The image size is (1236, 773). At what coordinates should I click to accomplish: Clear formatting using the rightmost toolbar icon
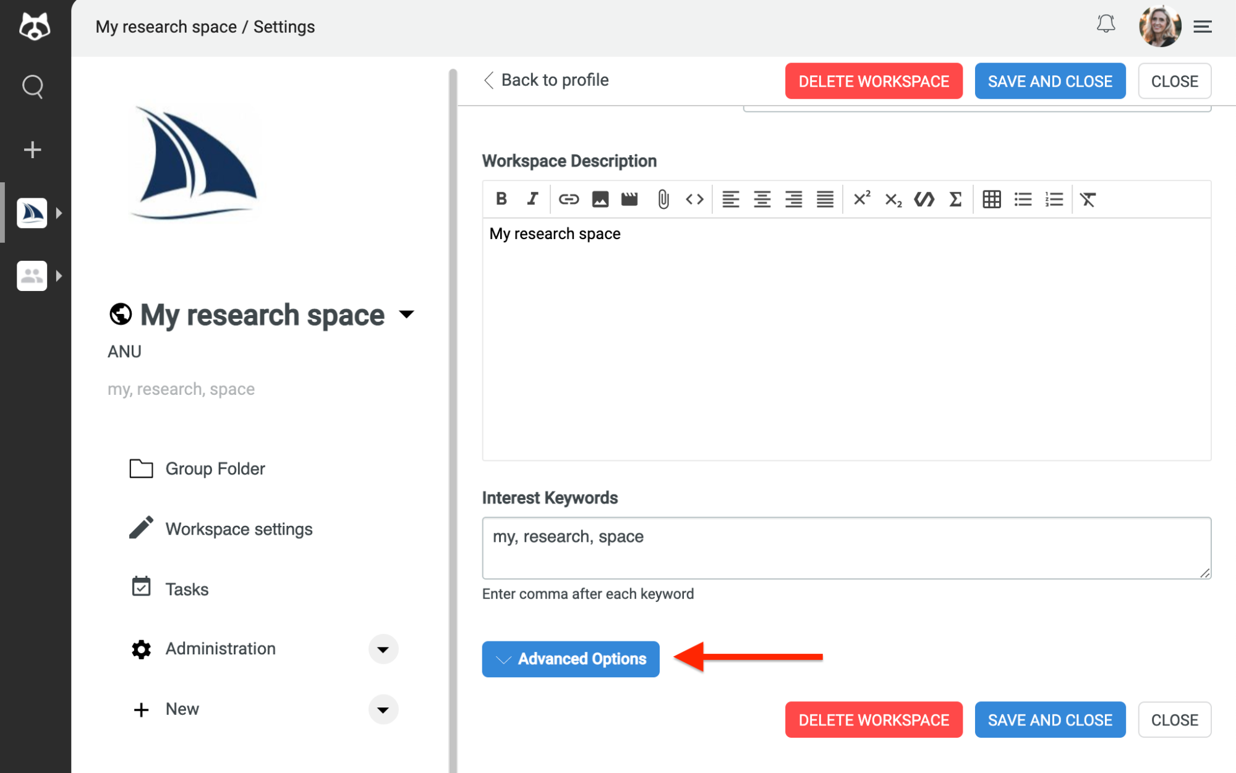pos(1088,199)
